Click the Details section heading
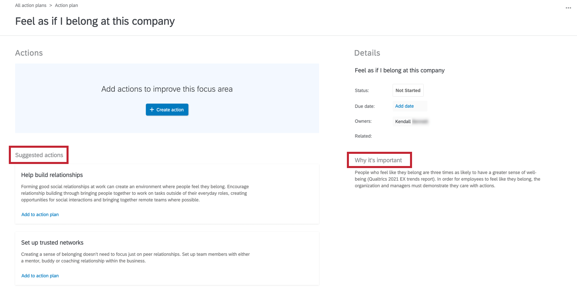The height and width of the screenshot is (288, 577). click(x=367, y=53)
